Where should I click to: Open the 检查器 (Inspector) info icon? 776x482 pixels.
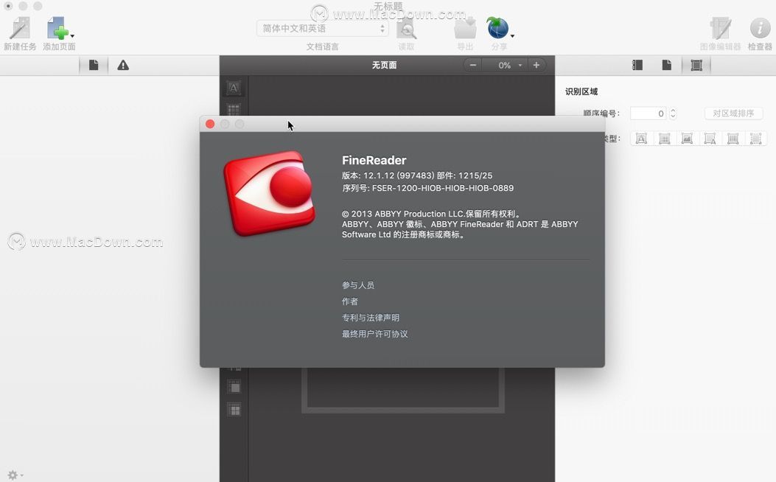coord(760,28)
